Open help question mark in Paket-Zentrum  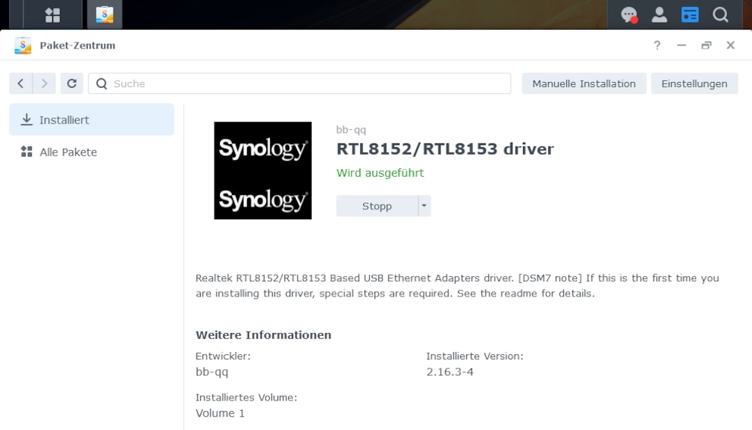[x=657, y=45]
